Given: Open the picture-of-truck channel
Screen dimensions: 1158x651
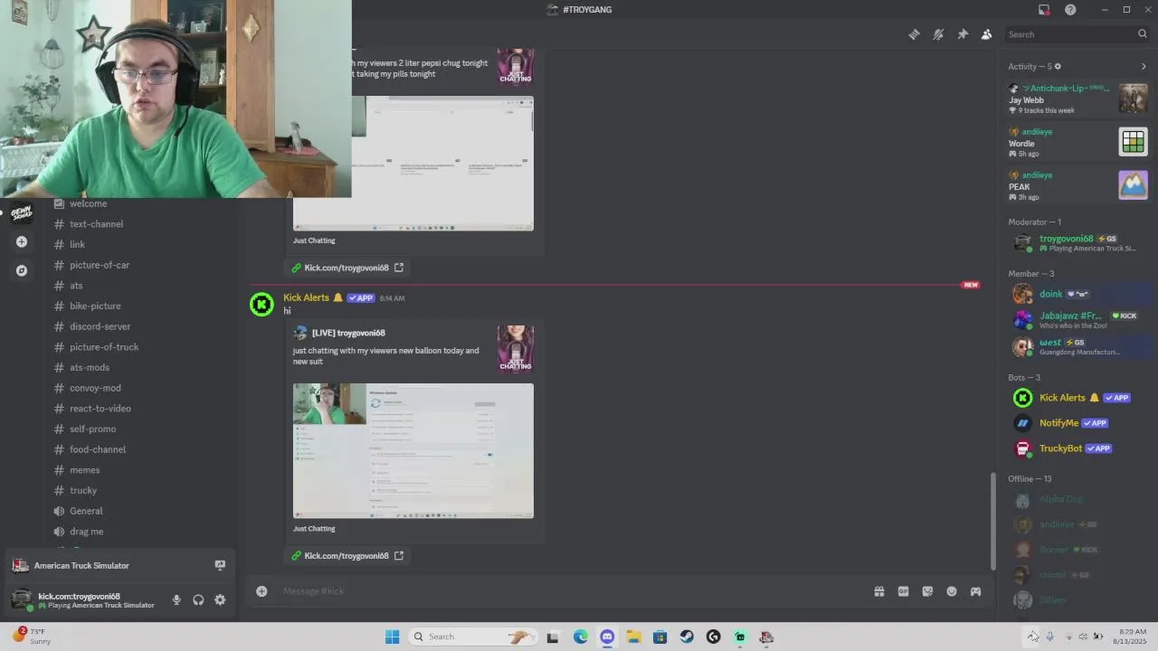Looking at the screenshot, I should coord(104,347).
